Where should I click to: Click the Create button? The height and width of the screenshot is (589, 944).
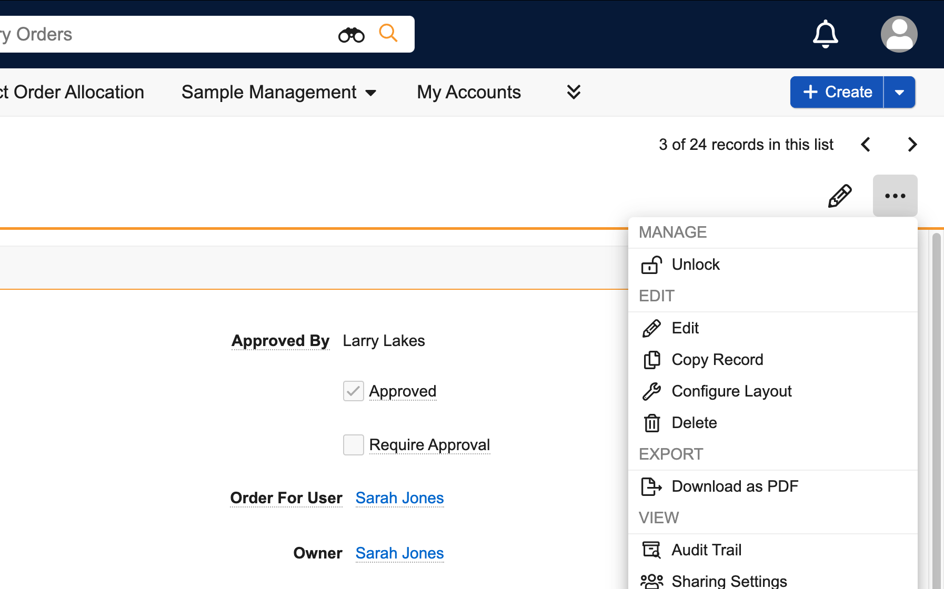click(837, 92)
